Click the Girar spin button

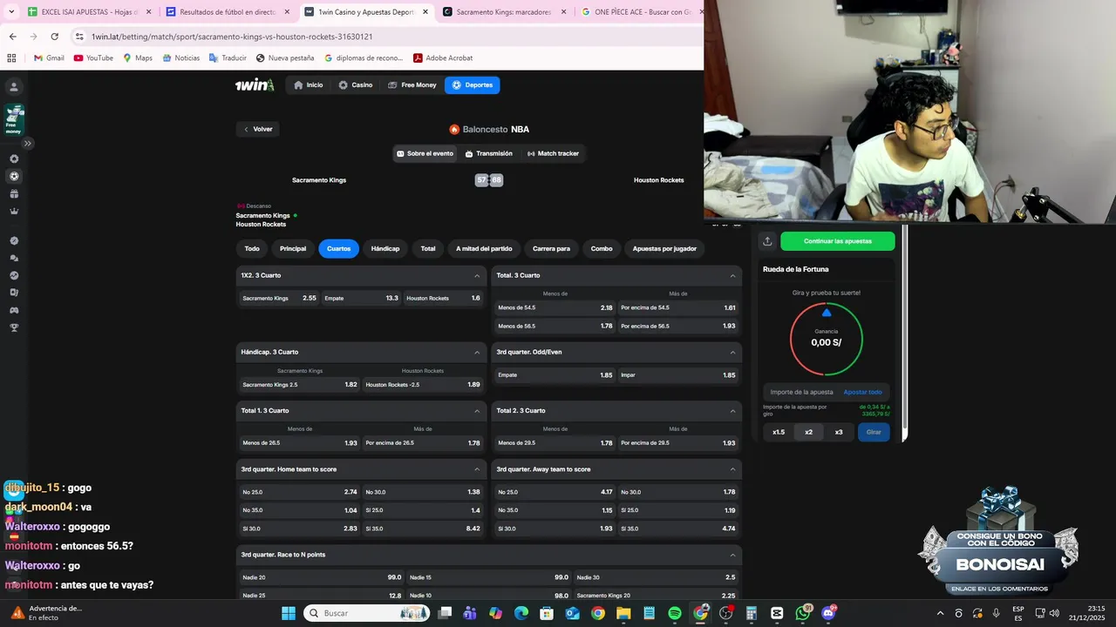click(874, 432)
